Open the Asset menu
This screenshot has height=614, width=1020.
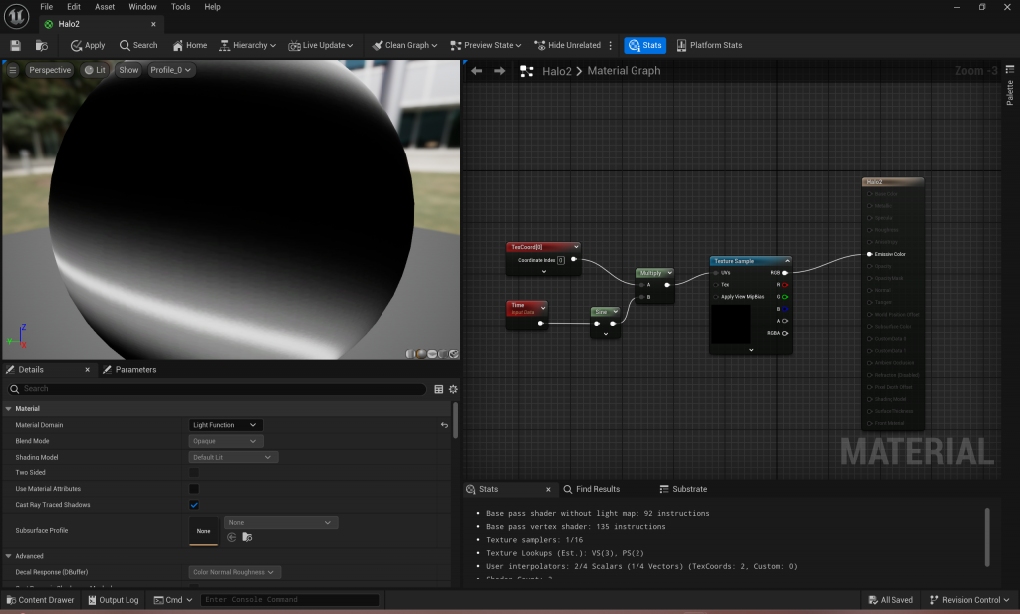pos(105,7)
